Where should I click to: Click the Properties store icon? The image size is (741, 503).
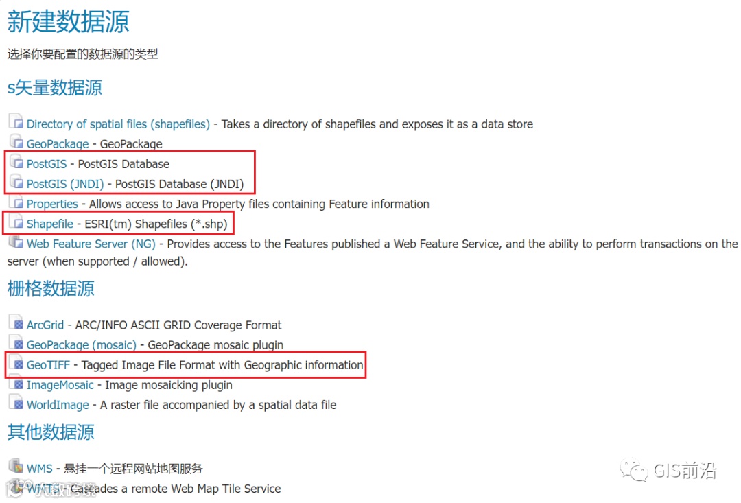(x=16, y=201)
